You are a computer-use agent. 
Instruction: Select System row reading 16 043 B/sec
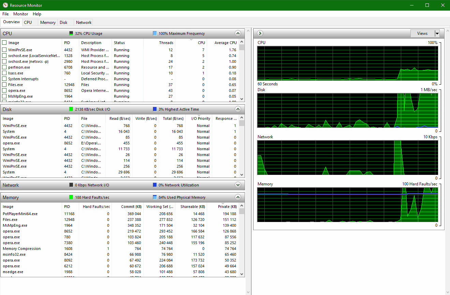tap(120, 131)
